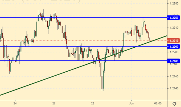
Task: Select the 1.2209 blue price label
Action: tap(174, 46)
